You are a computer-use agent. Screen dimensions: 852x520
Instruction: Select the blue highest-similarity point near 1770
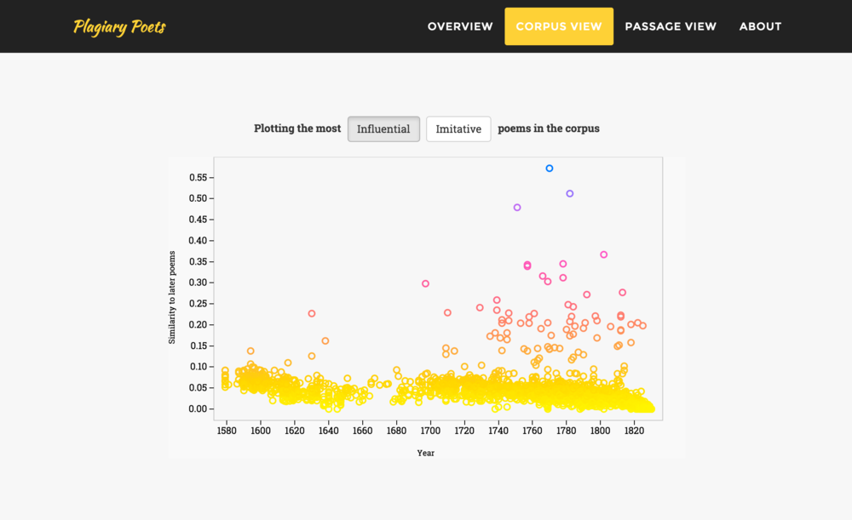coord(550,169)
